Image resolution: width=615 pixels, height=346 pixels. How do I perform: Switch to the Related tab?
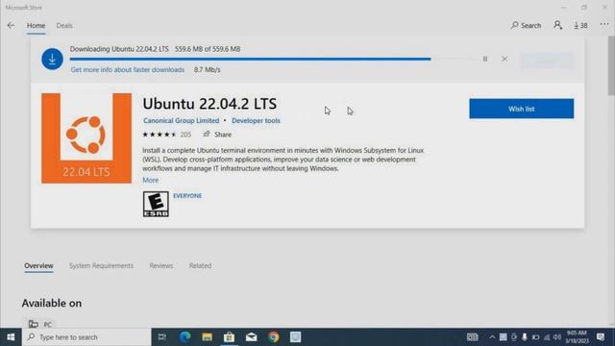[200, 266]
